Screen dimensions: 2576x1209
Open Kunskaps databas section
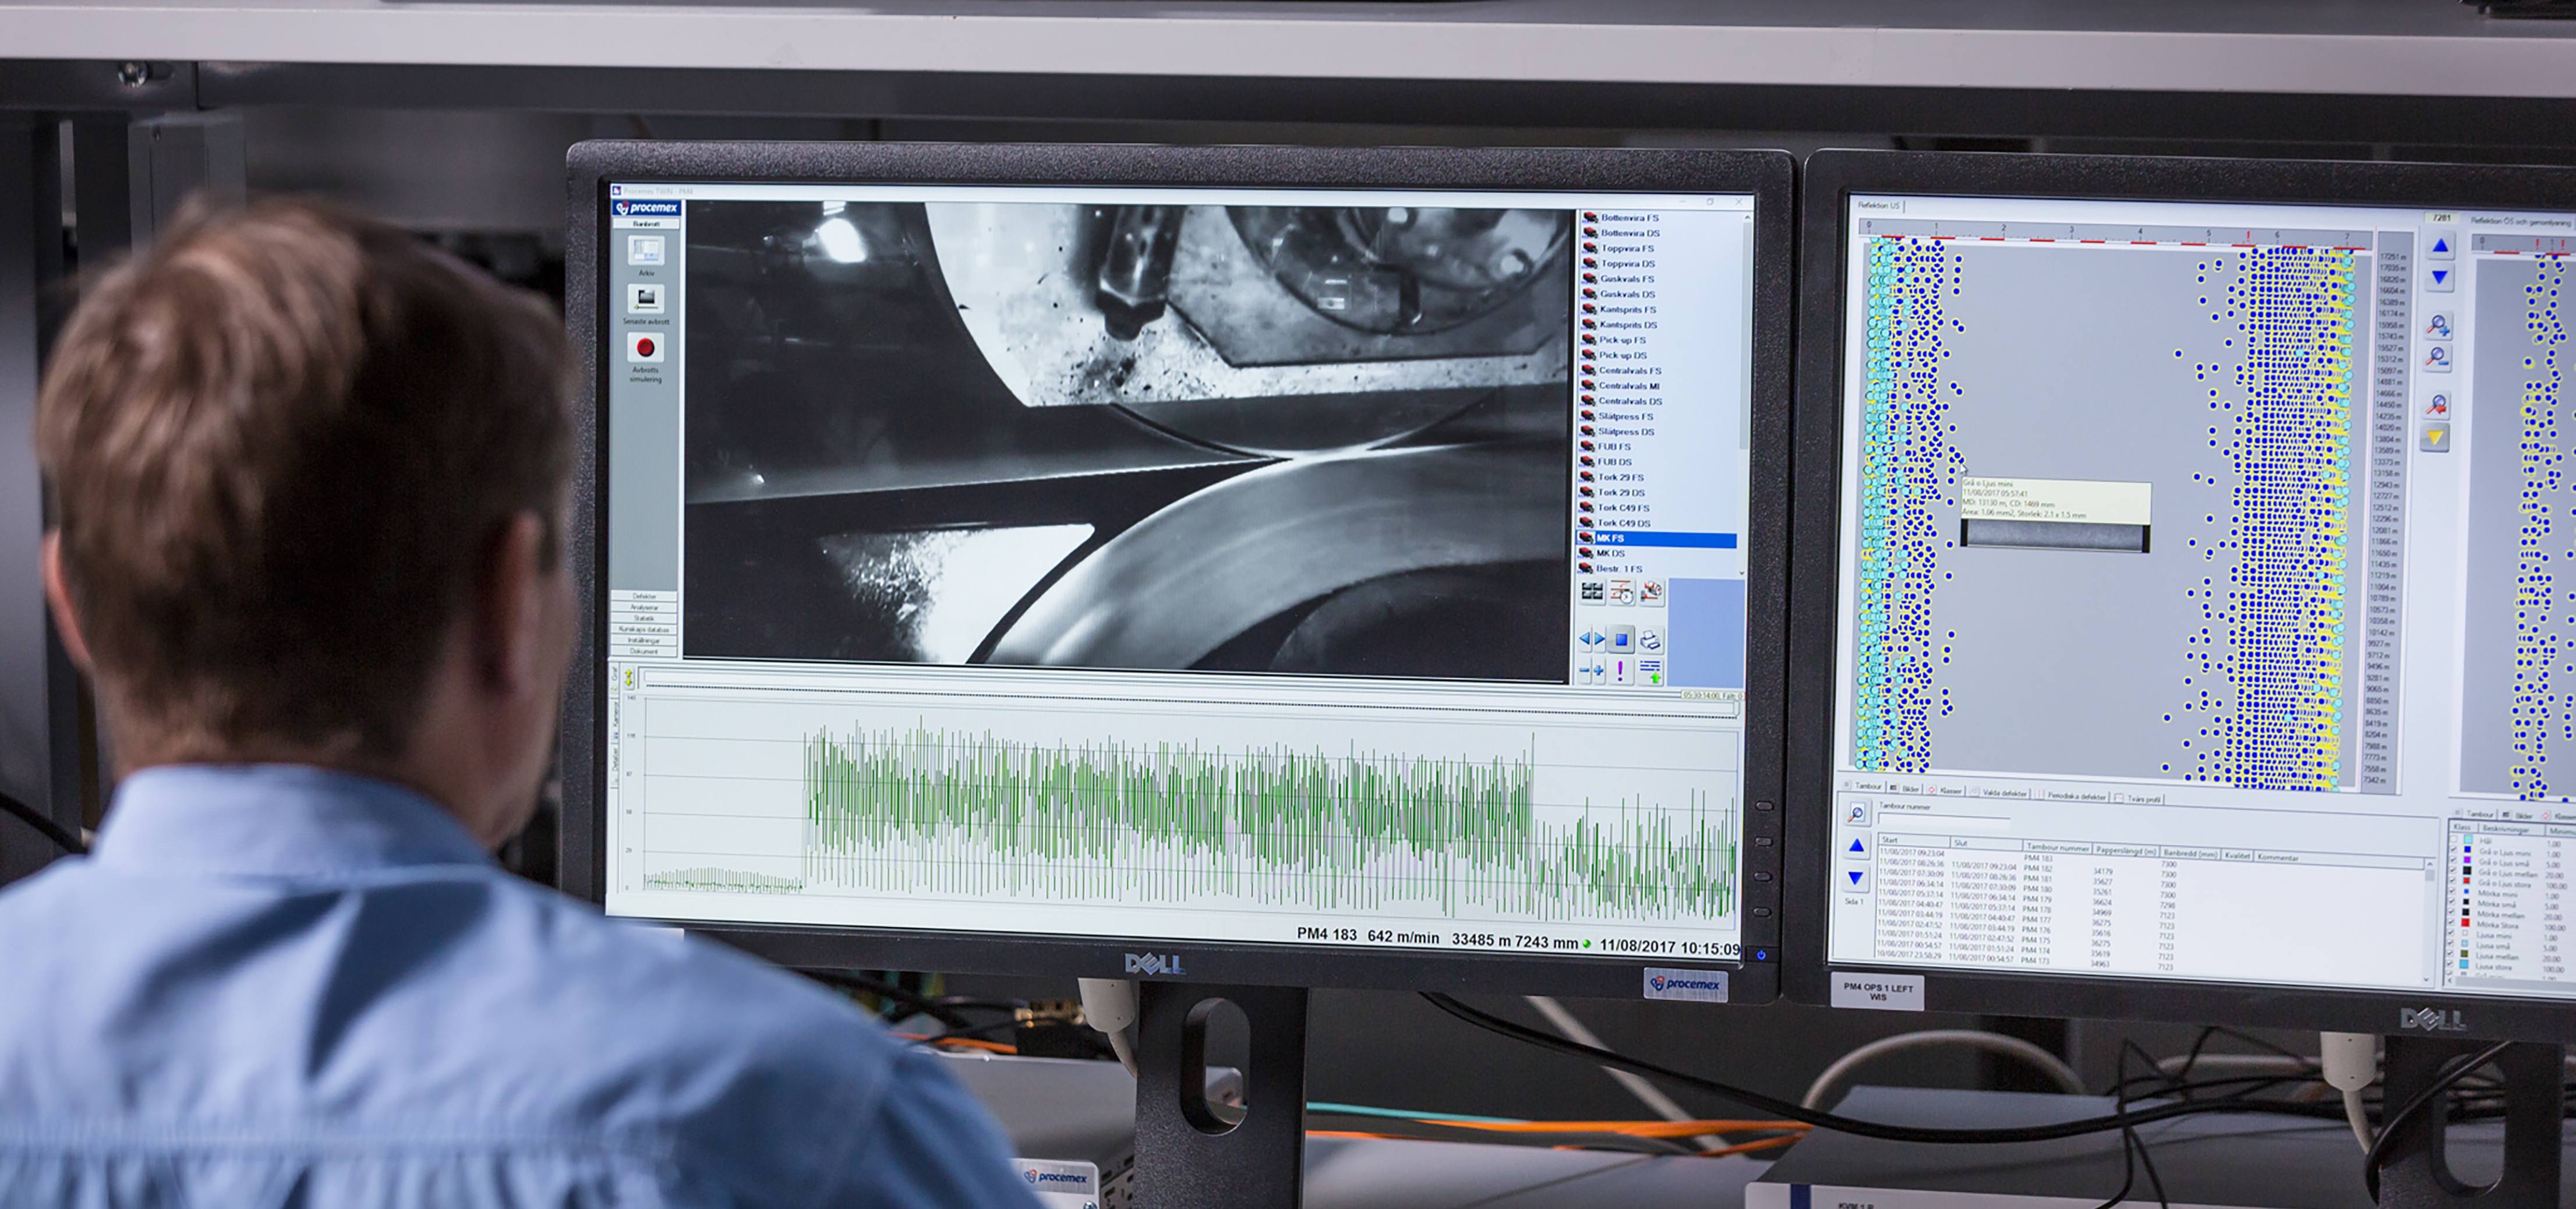pos(644,629)
